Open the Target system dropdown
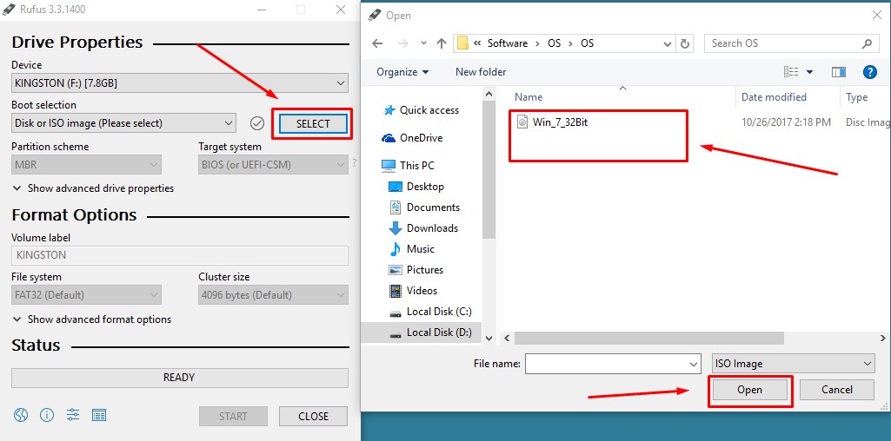891x441 pixels. (273, 165)
